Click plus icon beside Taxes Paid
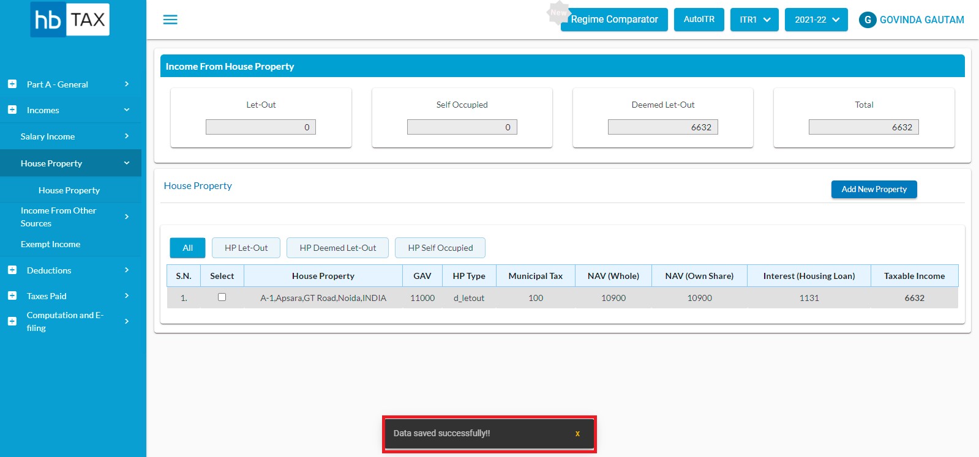979x457 pixels. coord(12,295)
